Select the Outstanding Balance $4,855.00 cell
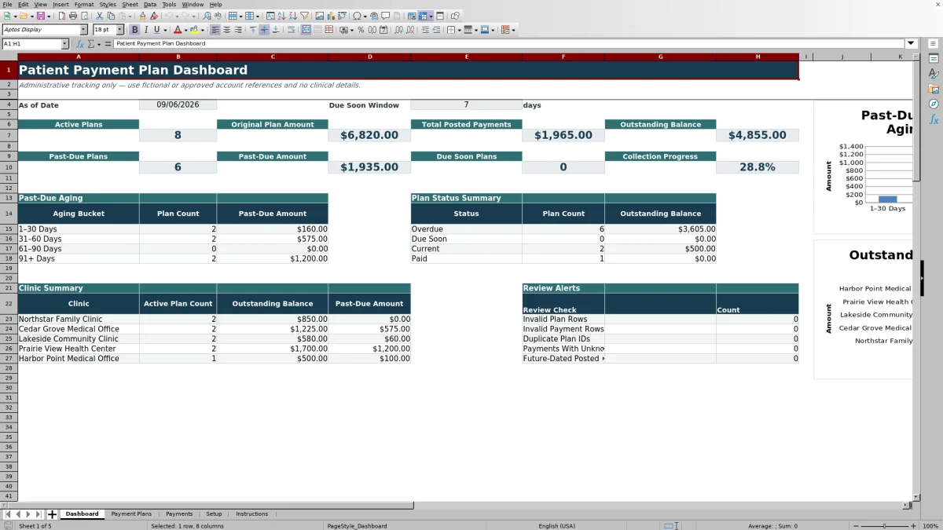 coord(758,135)
